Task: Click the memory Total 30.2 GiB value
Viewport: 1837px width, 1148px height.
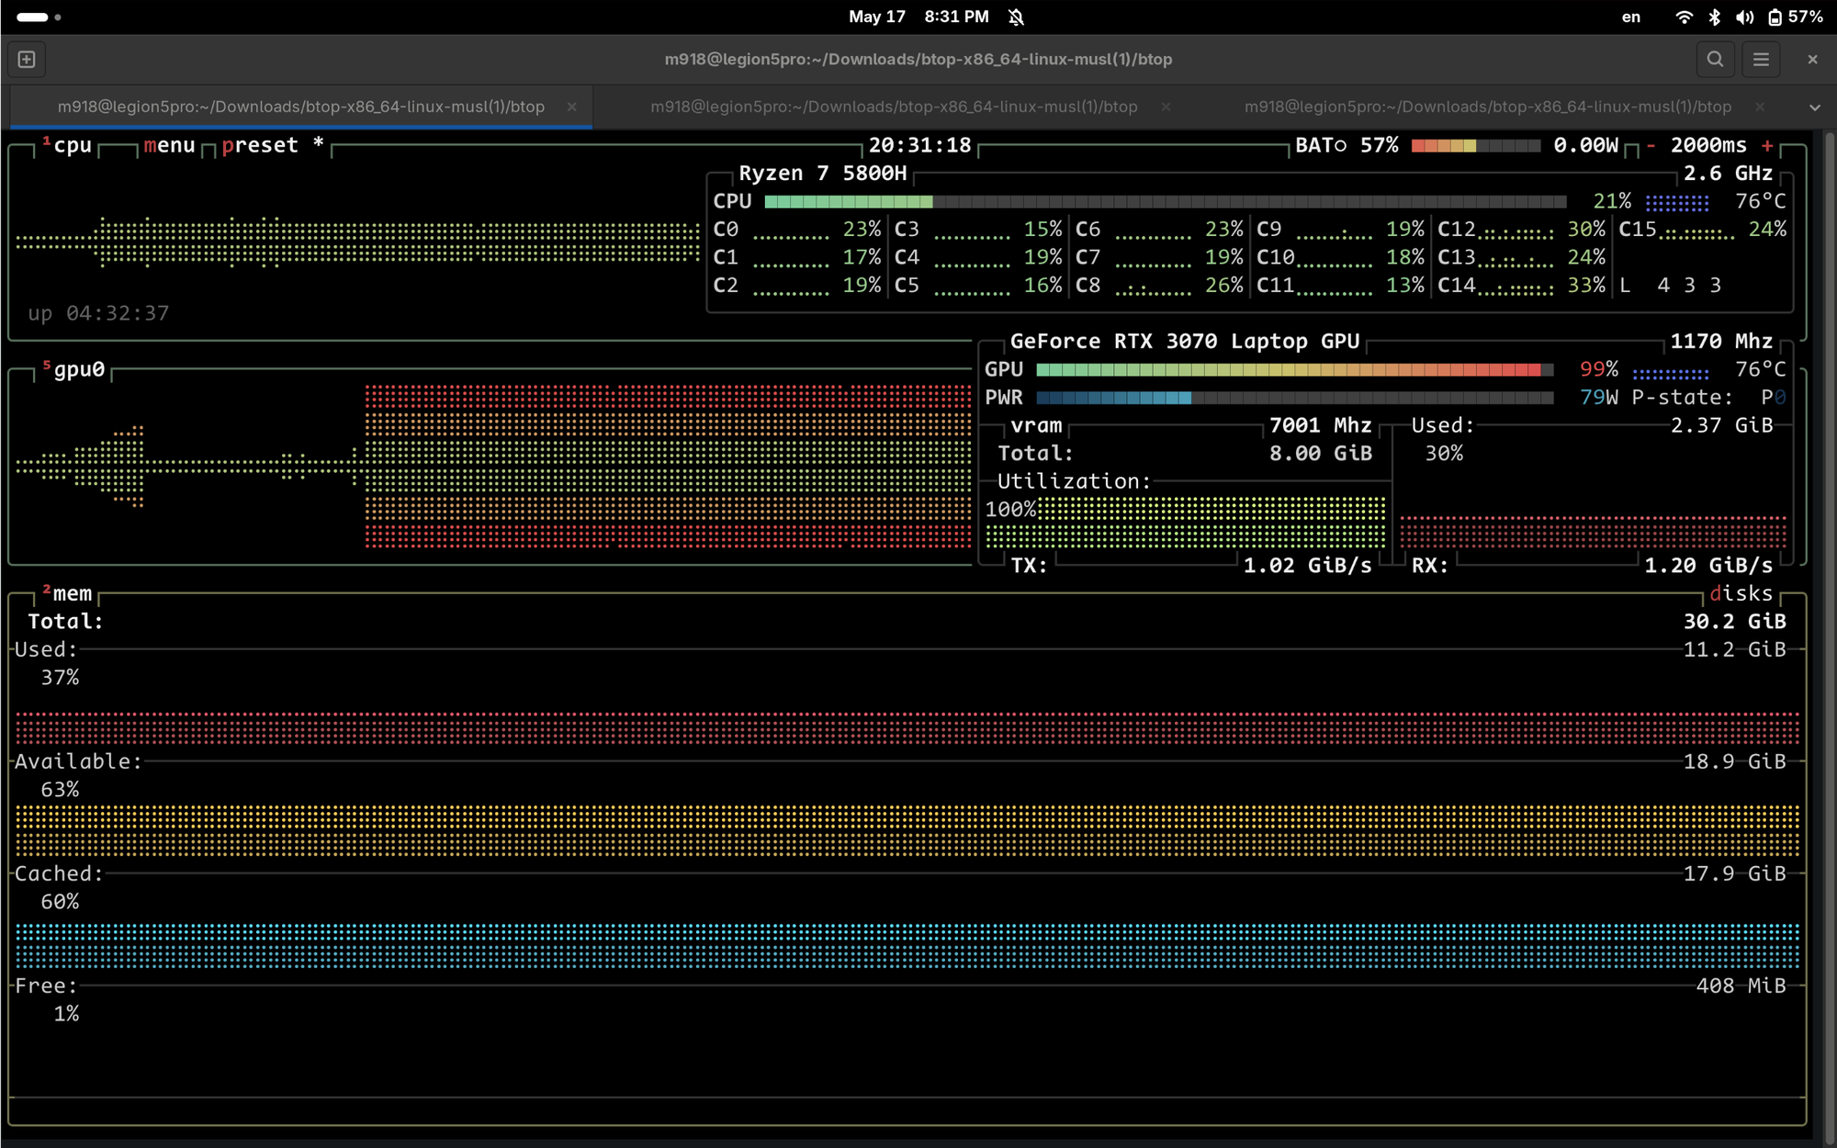Action: [x=1734, y=622]
